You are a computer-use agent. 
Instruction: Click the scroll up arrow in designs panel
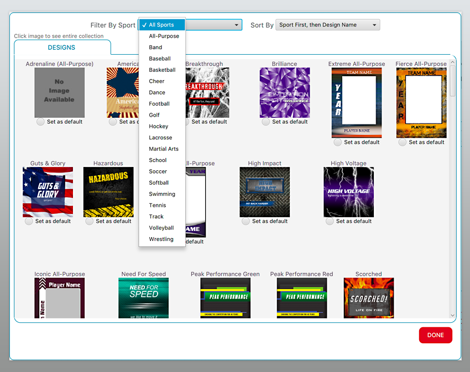point(453,62)
